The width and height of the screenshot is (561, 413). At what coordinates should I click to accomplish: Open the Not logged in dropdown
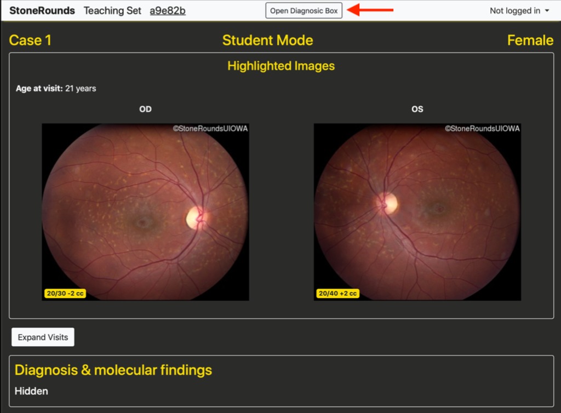pos(519,11)
